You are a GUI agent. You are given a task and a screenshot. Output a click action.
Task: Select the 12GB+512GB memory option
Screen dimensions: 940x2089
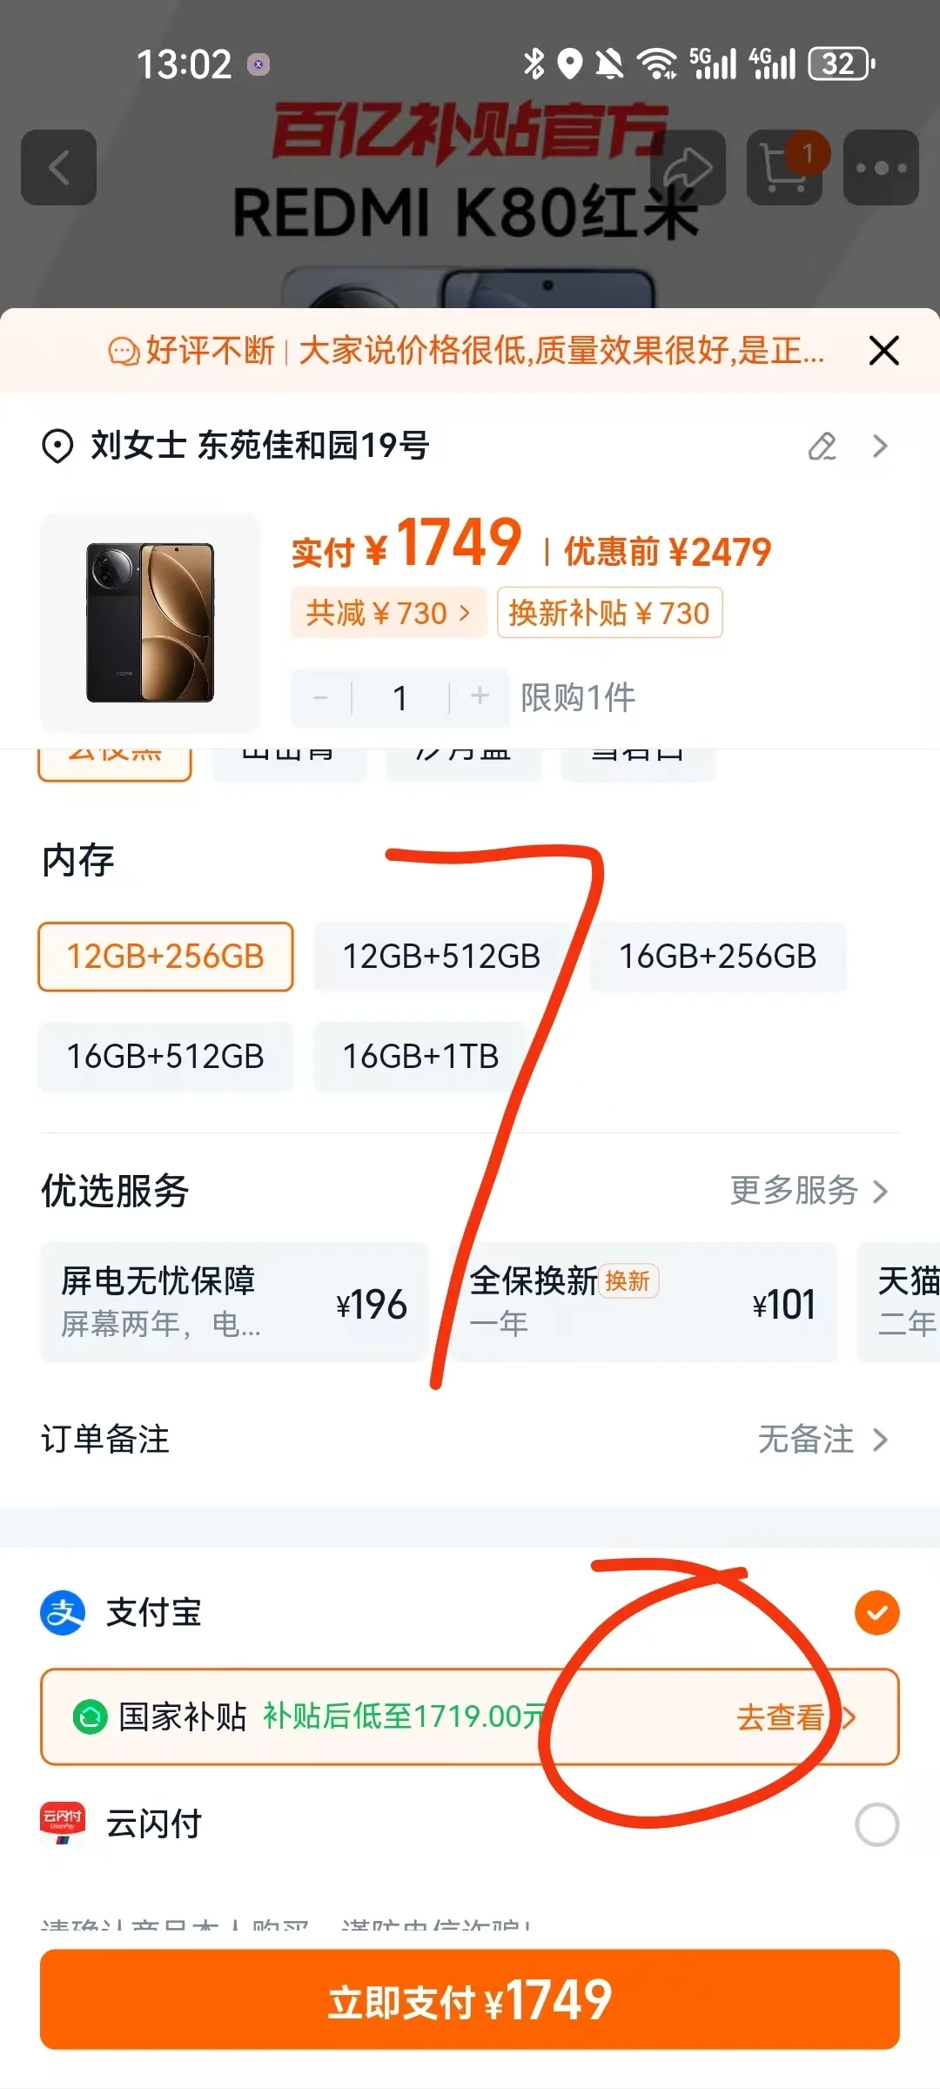coord(441,957)
